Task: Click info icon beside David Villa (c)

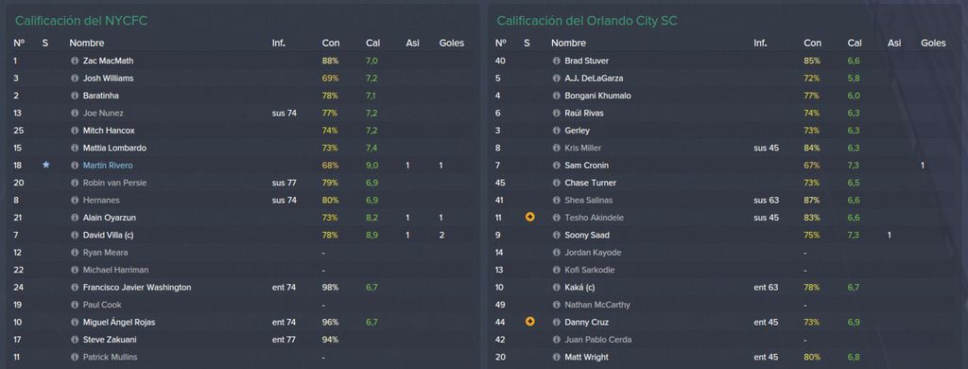Action: tap(75, 236)
